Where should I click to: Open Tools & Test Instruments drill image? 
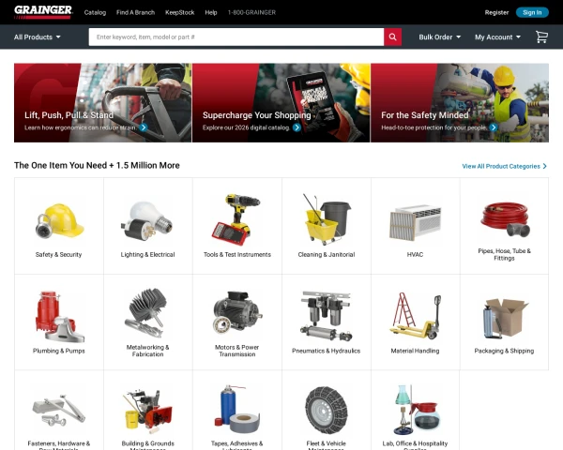(236, 219)
